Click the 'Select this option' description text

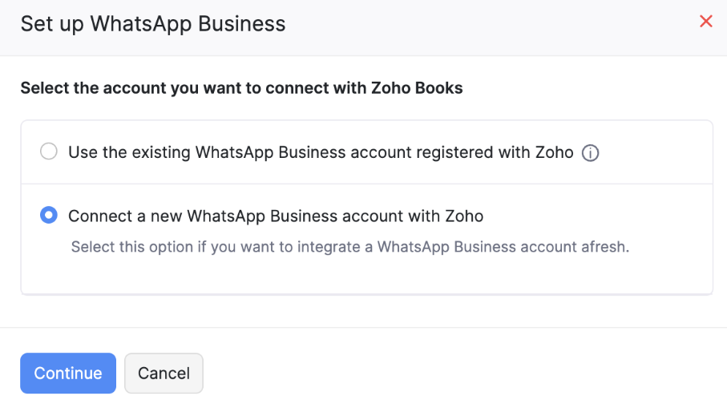tap(349, 247)
